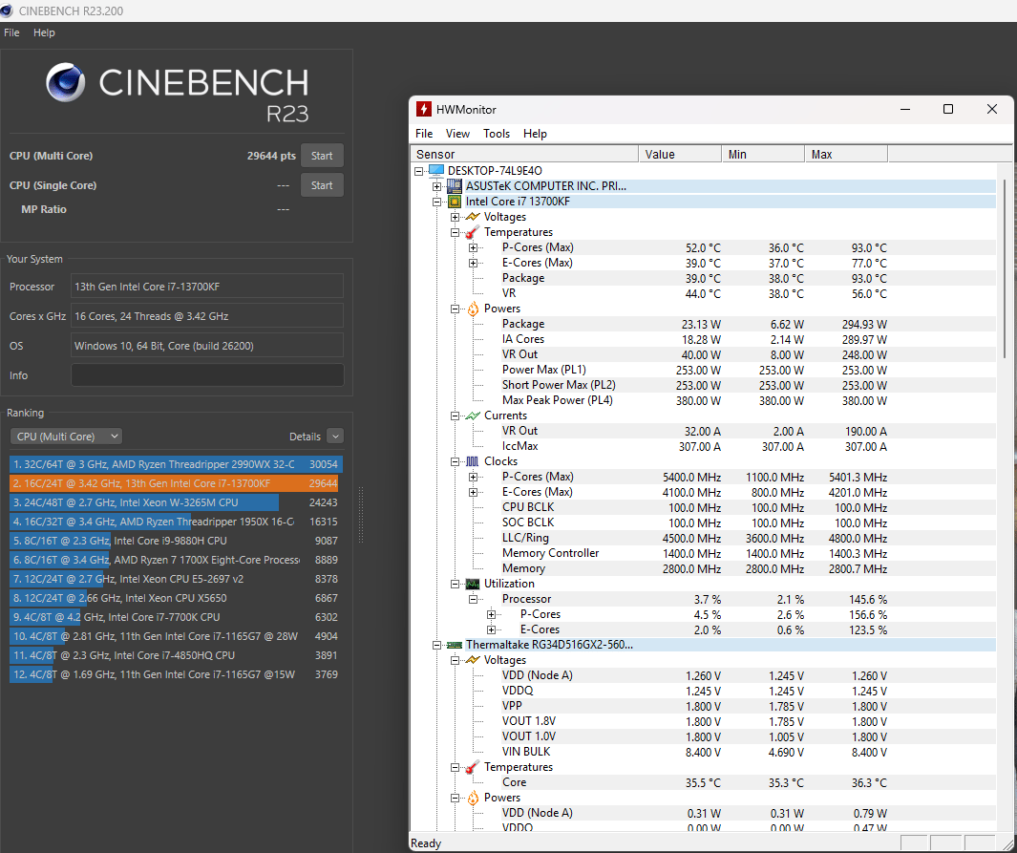Click the Cinebench logo icon in title bar

pyautogui.click(x=6, y=11)
